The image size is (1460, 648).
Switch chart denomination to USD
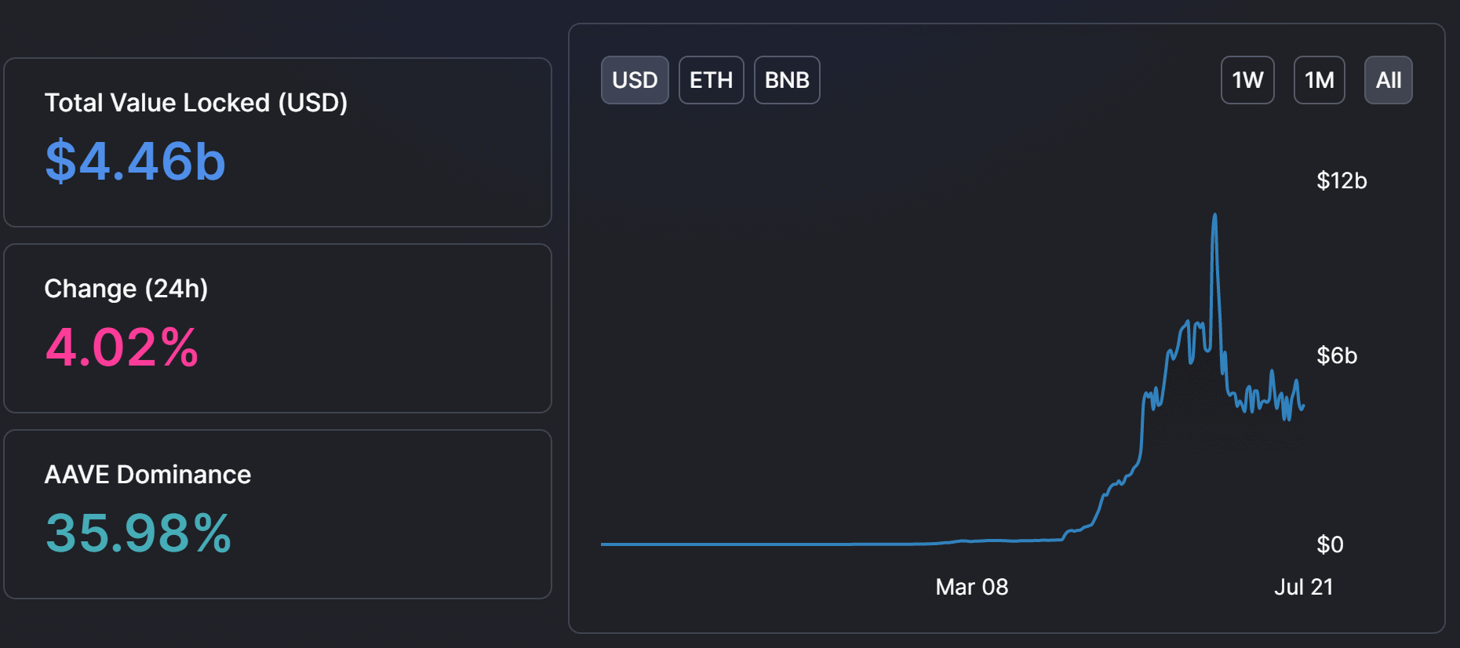pyautogui.click(x=635, y=80)
